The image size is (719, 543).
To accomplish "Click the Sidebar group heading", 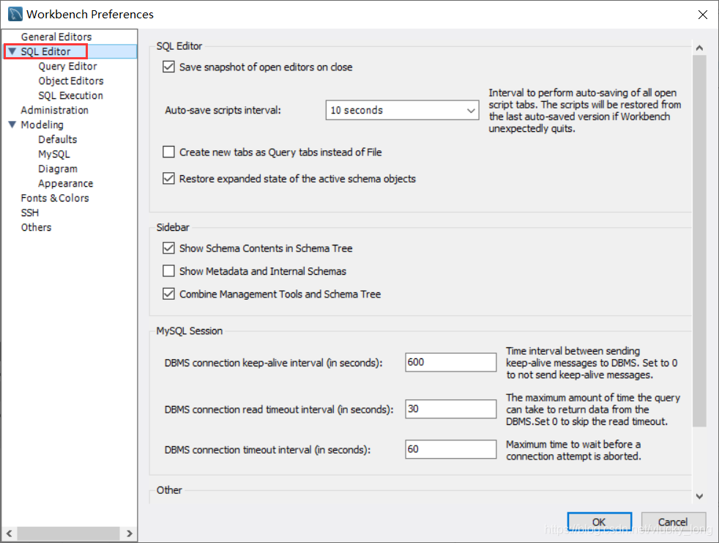I will [173, 228].
